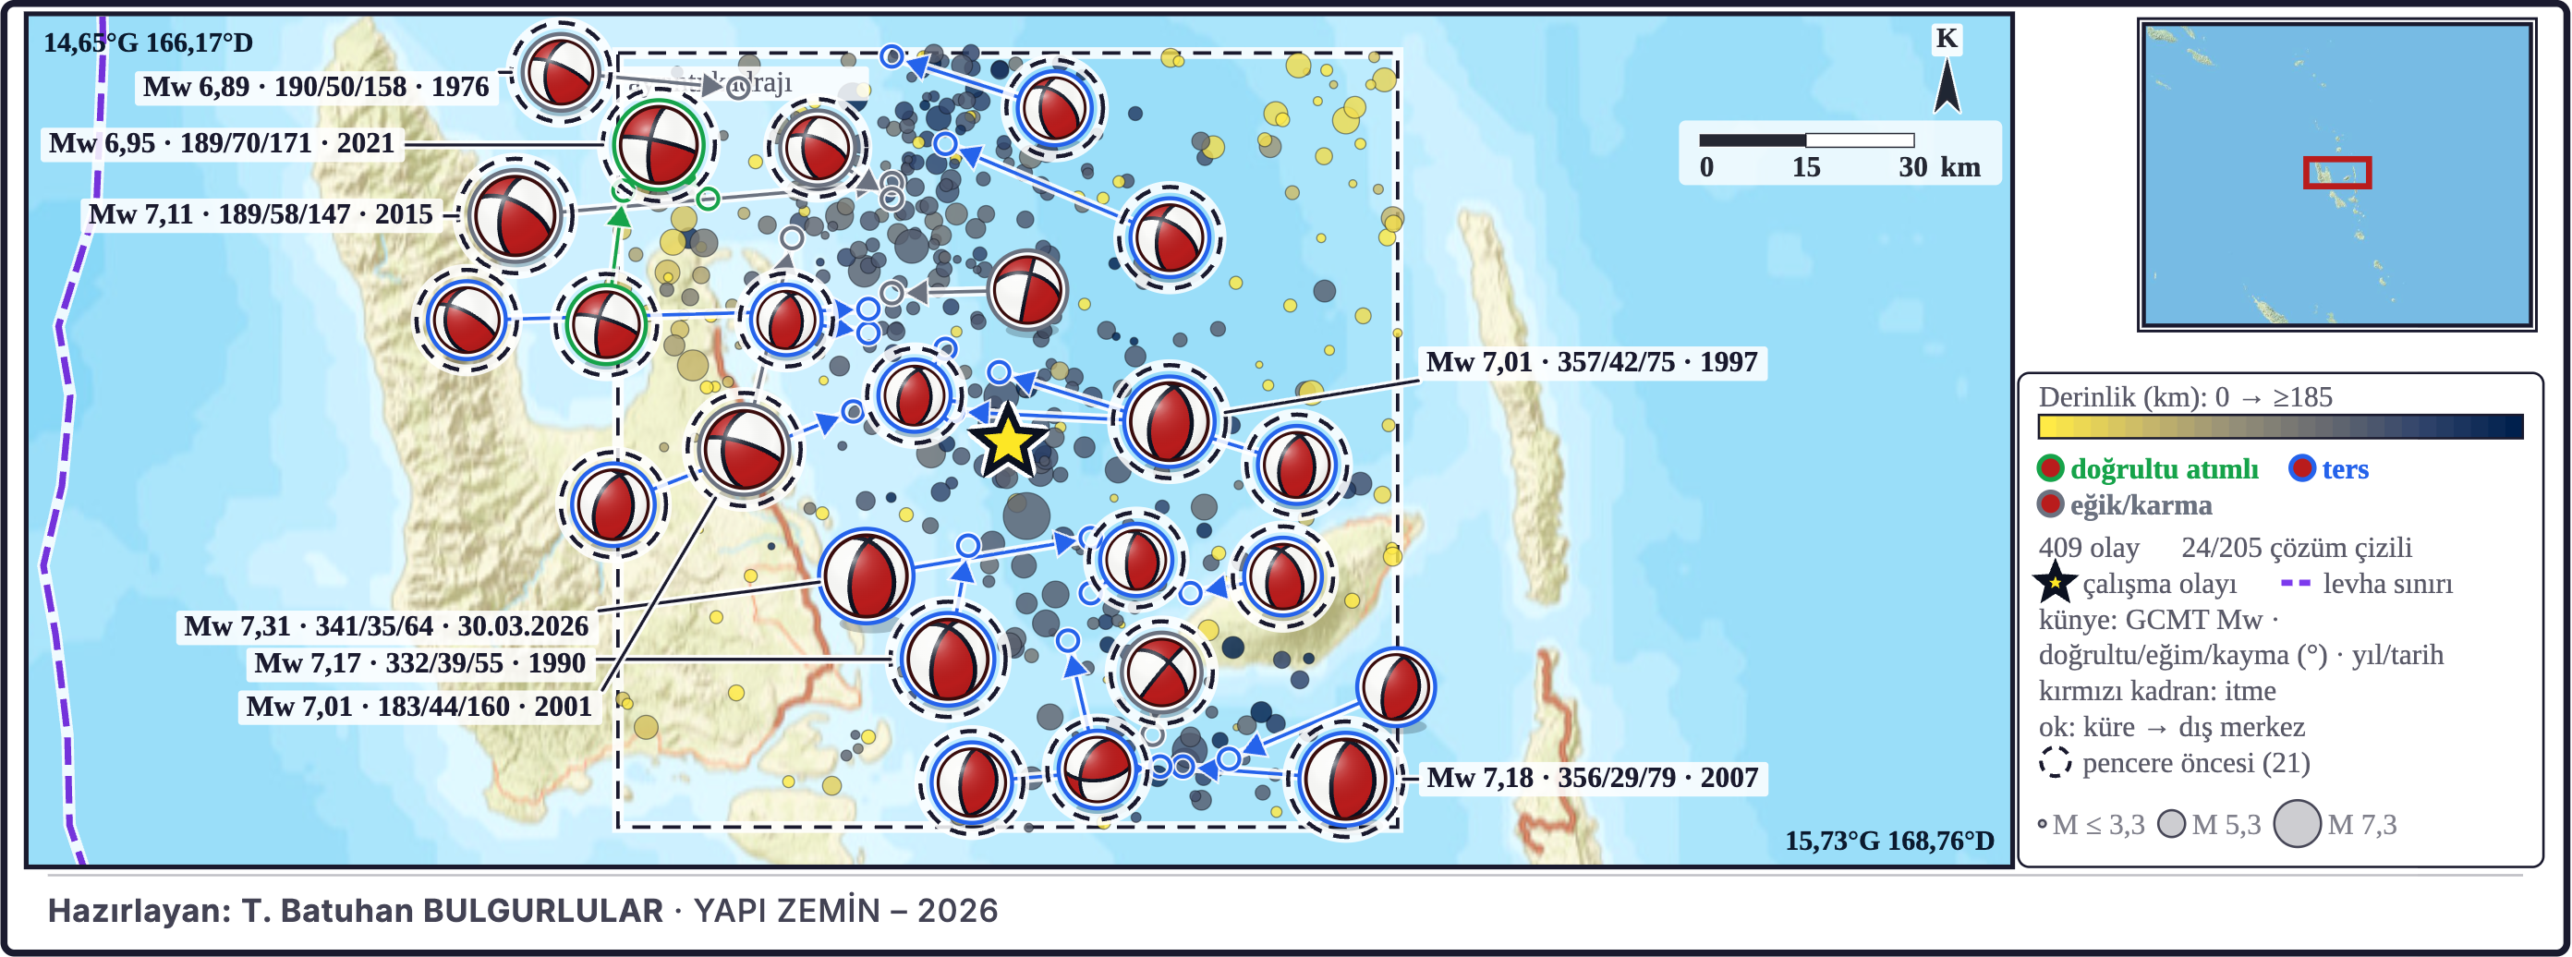Click the north arrow compass icon
The width and height of the screenshot is (2572, 957).
pyautogui.click(x=1946, y=85)
